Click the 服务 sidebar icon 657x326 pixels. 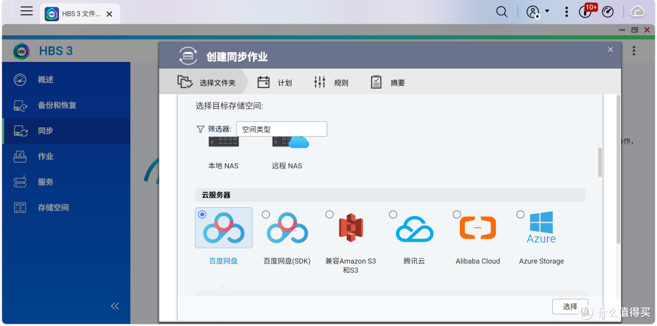coord(20,182)
